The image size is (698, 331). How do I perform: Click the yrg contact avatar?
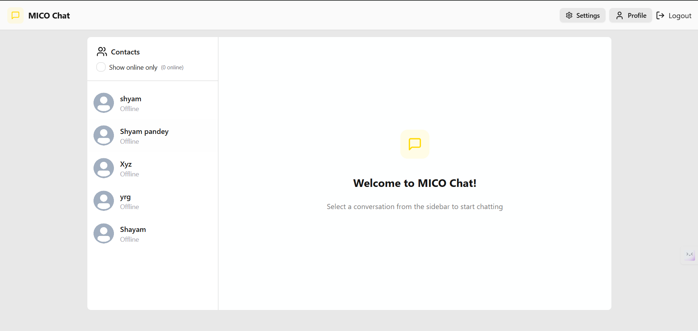tap(104, 201)
